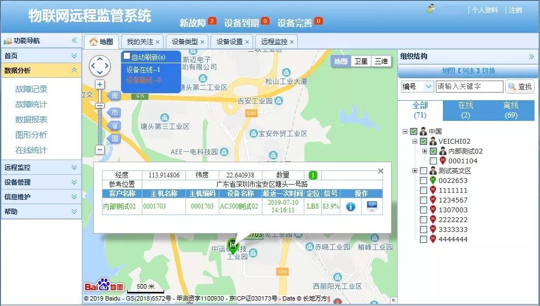Click the user avatar icon in header
The image size is (540, 306).
coord(430,8)
